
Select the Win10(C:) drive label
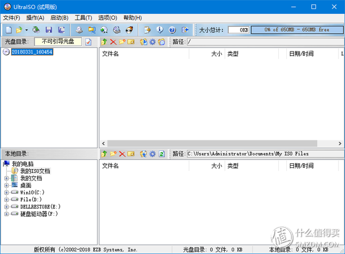32,193
